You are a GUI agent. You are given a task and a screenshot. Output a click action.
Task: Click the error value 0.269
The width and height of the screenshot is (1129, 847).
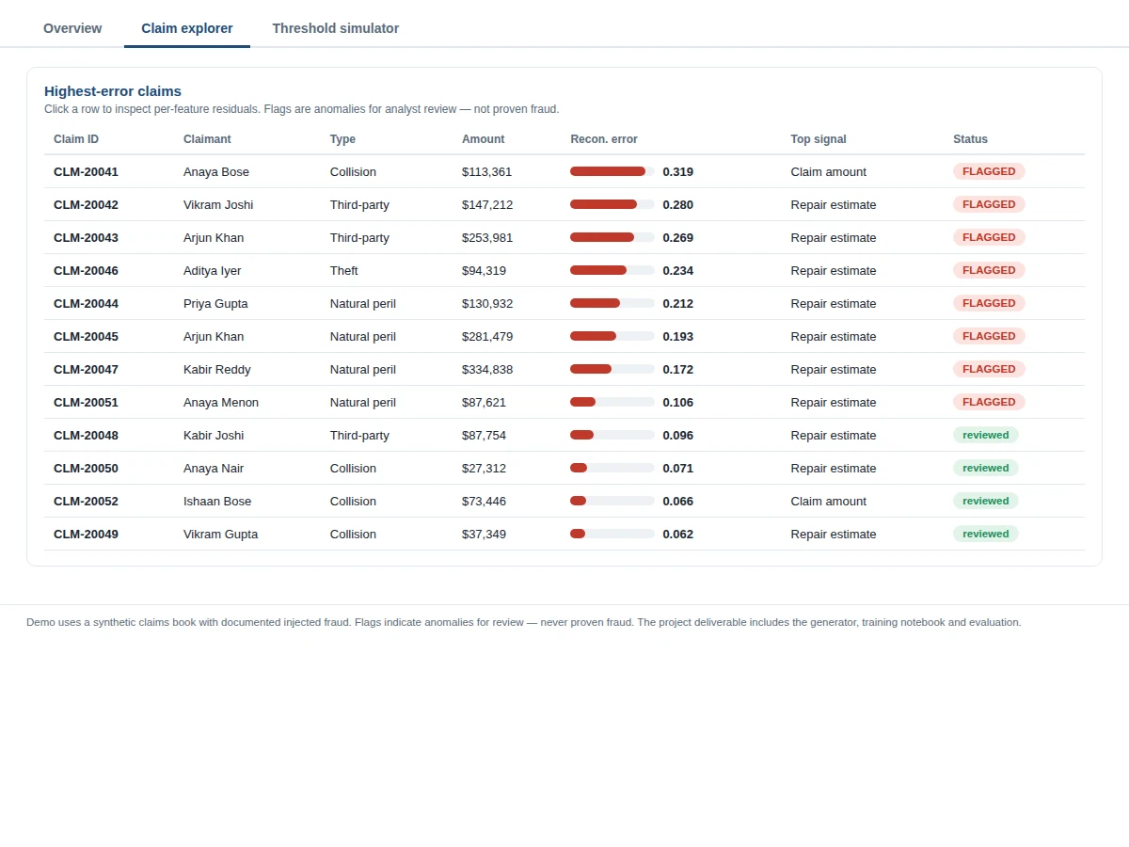tap(678, 237)
